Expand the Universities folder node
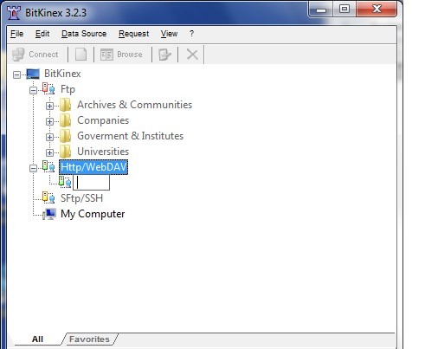 click(49, 152)
